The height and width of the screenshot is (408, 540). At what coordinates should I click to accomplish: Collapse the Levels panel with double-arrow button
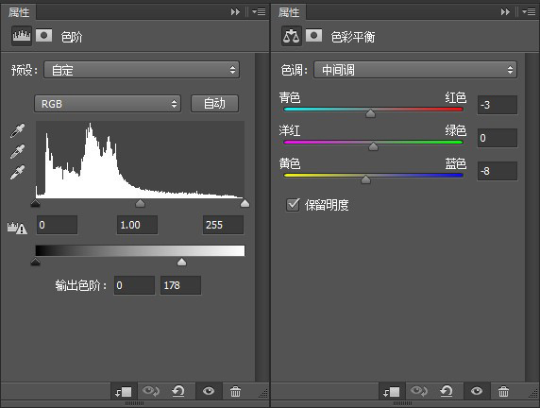(x=235, y=12)
